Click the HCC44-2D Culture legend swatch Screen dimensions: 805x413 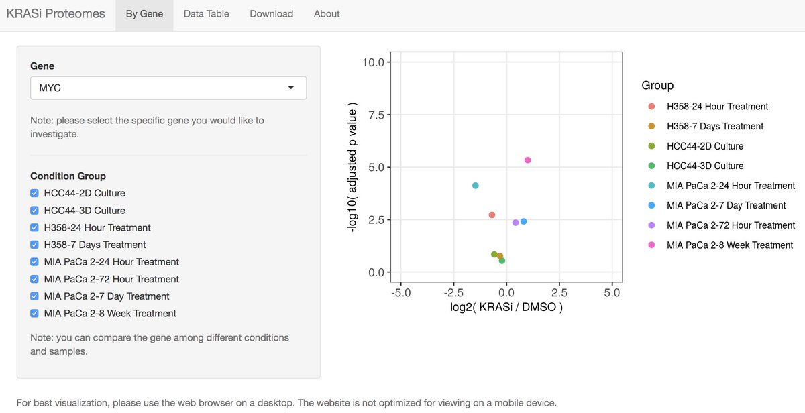coord(651,146)
